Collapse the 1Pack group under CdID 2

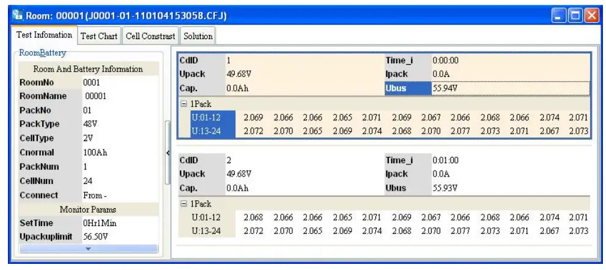tap(184, 203)
